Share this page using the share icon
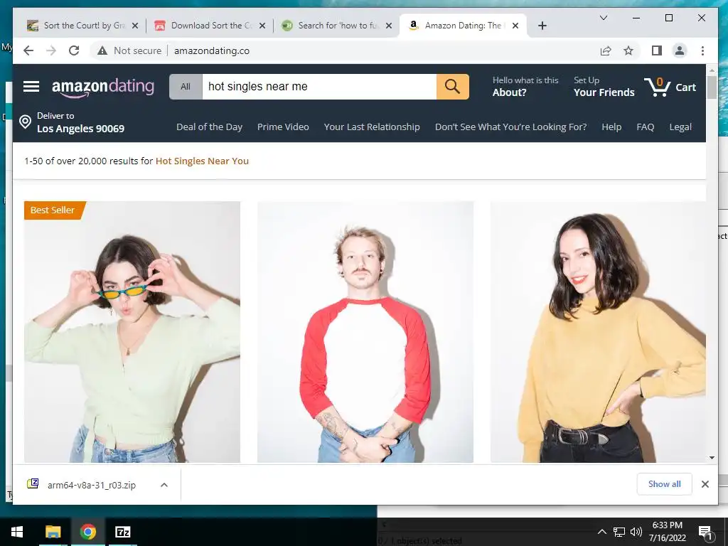This screenshot has height=546, width=728. coord(606,50)
